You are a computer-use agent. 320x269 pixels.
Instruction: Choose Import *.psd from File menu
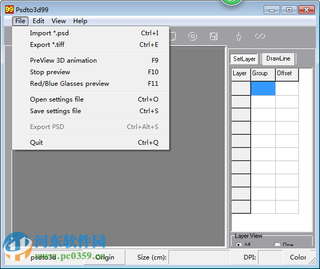coord(94,33)
